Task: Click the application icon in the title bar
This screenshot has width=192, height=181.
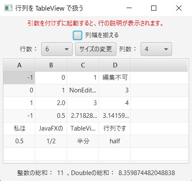Action: coord(8,8)
